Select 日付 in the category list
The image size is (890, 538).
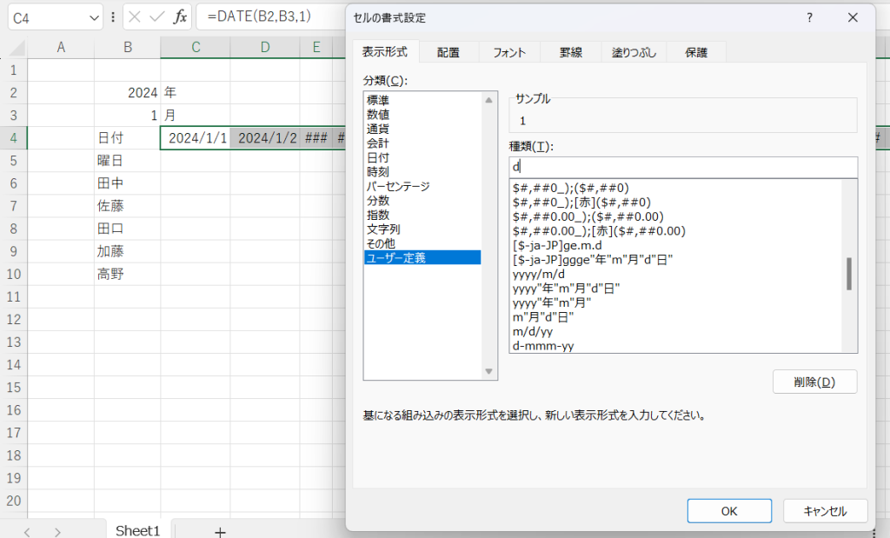pyautogui.click(x=378, y=157)
